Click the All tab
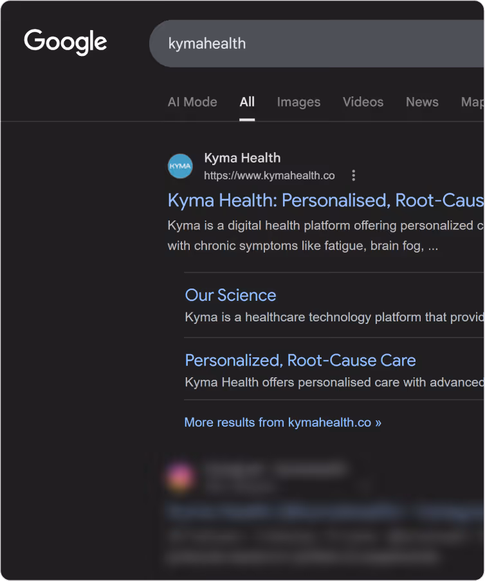This screenshot has width=485, height=581. click(x=247, y=102)
